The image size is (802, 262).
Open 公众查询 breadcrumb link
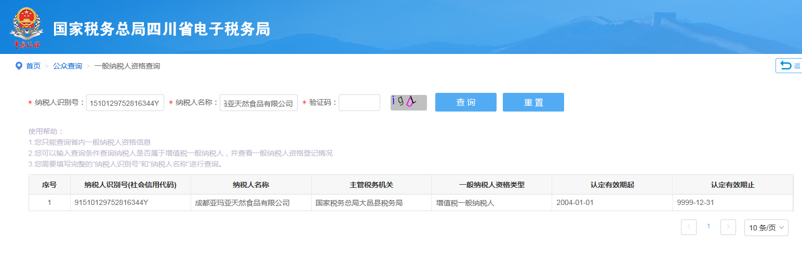click(x=68, y=66)
